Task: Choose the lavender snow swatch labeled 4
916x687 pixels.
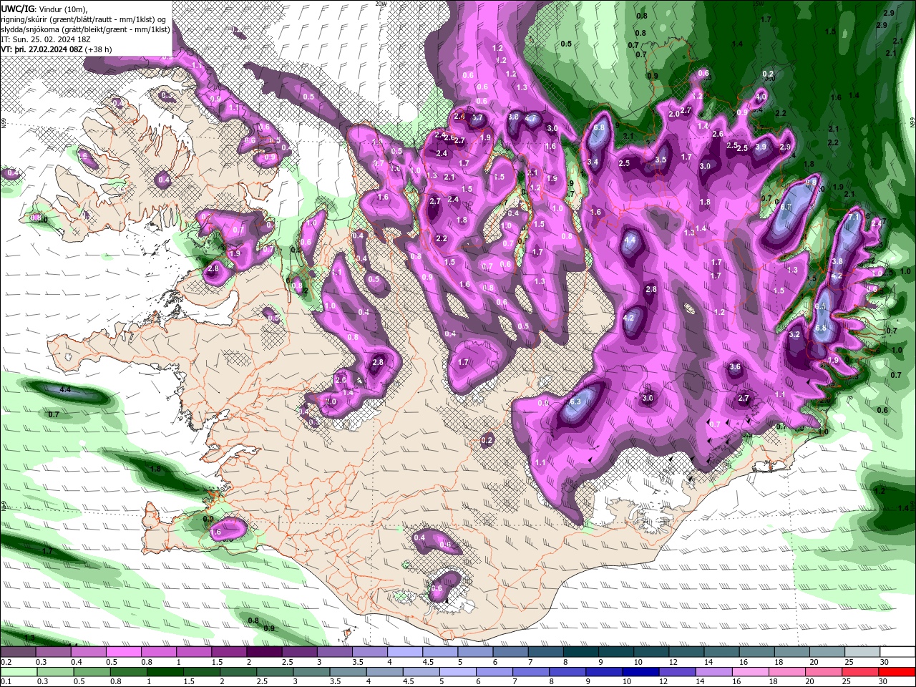Action: (x=404, y=652)
